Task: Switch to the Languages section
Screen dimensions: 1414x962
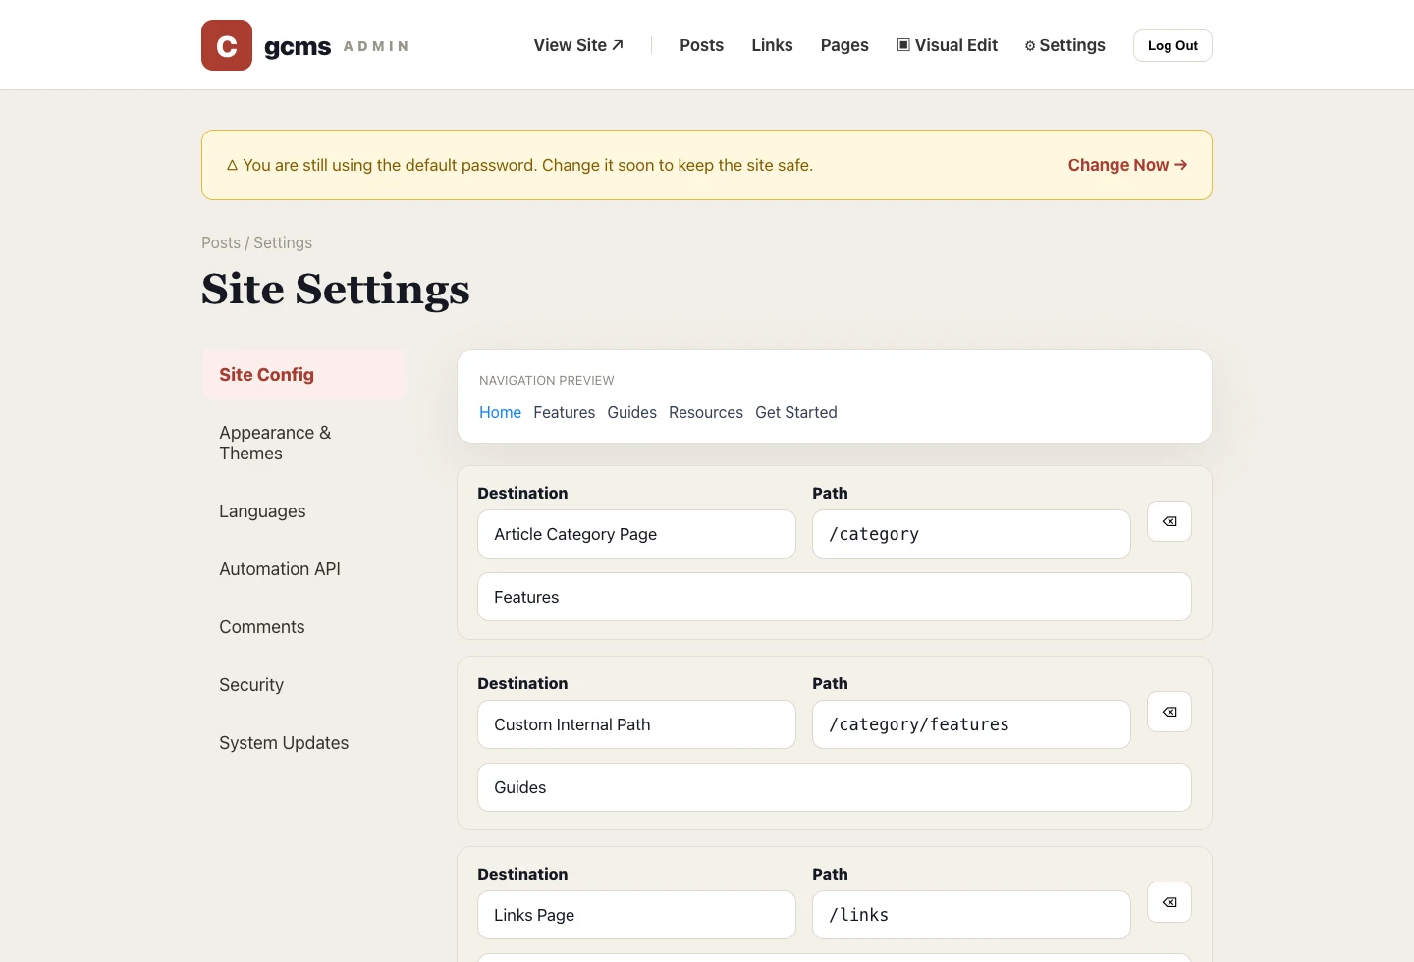Action: point(304,511)
